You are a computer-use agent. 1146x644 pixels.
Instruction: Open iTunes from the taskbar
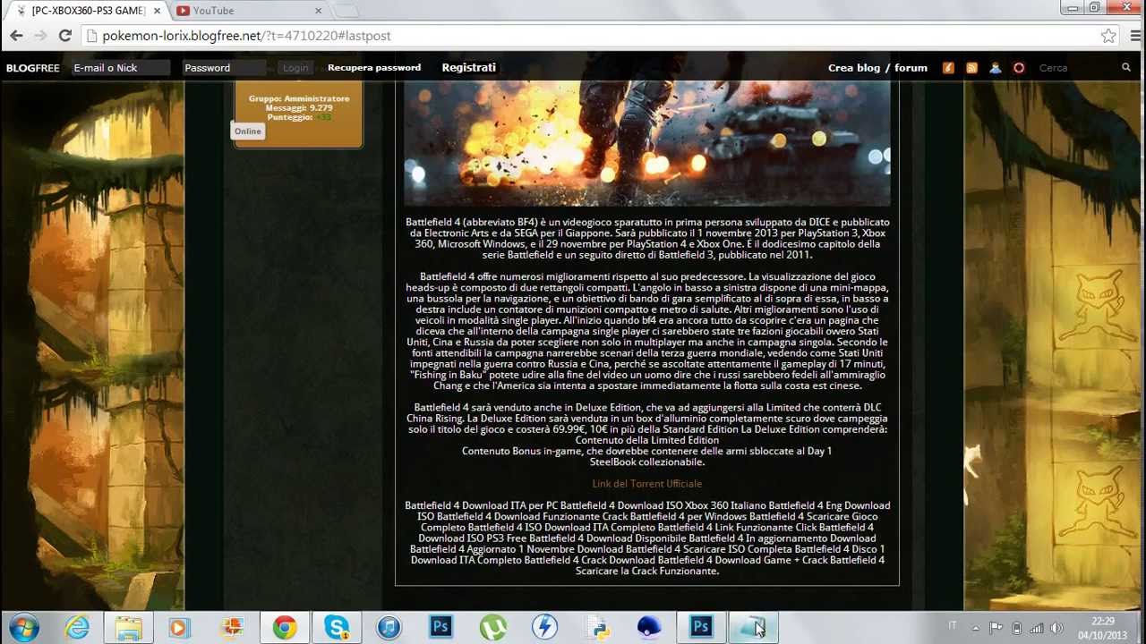(x=389, y=627)
